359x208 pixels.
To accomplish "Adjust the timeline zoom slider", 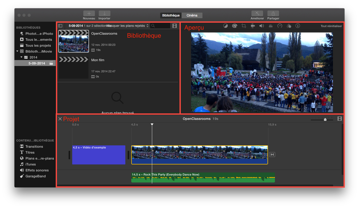I will pos(325,119).
